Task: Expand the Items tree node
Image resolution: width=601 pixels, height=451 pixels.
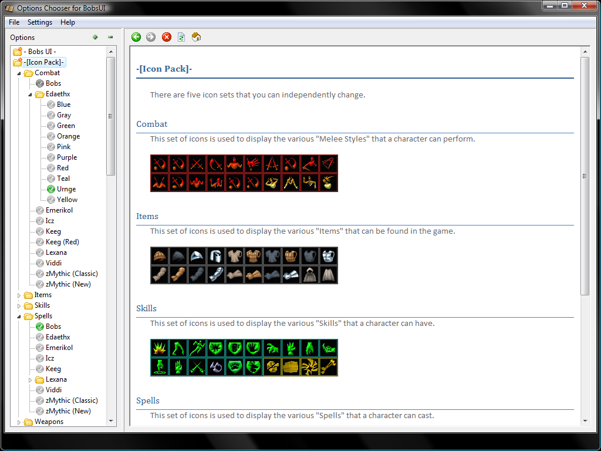Action: point(19,295)
